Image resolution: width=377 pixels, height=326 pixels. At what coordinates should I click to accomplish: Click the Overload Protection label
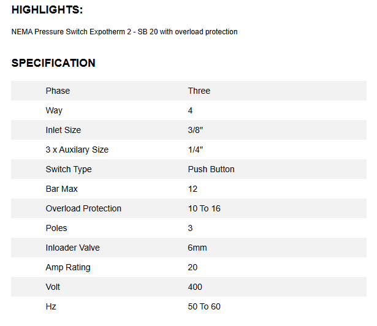click(83, 208)
